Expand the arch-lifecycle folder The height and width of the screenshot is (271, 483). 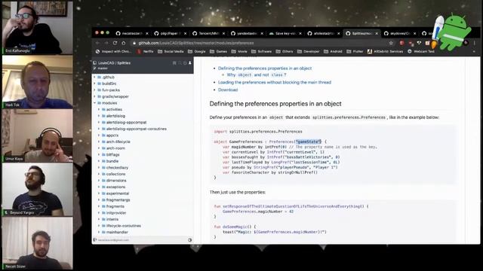click(99, 142)
